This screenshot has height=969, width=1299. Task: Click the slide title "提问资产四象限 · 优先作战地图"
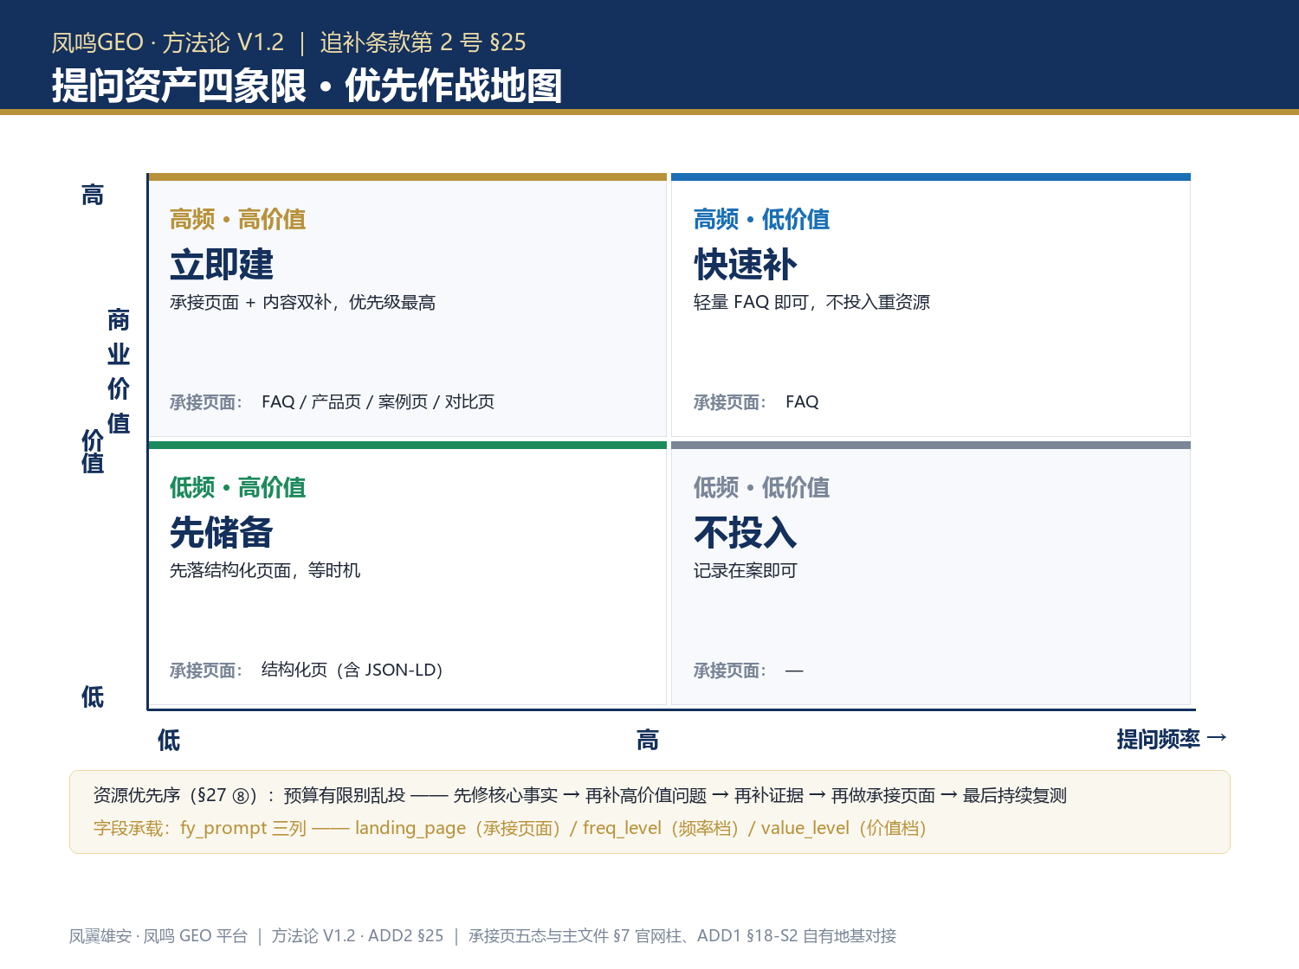point(307,86)
